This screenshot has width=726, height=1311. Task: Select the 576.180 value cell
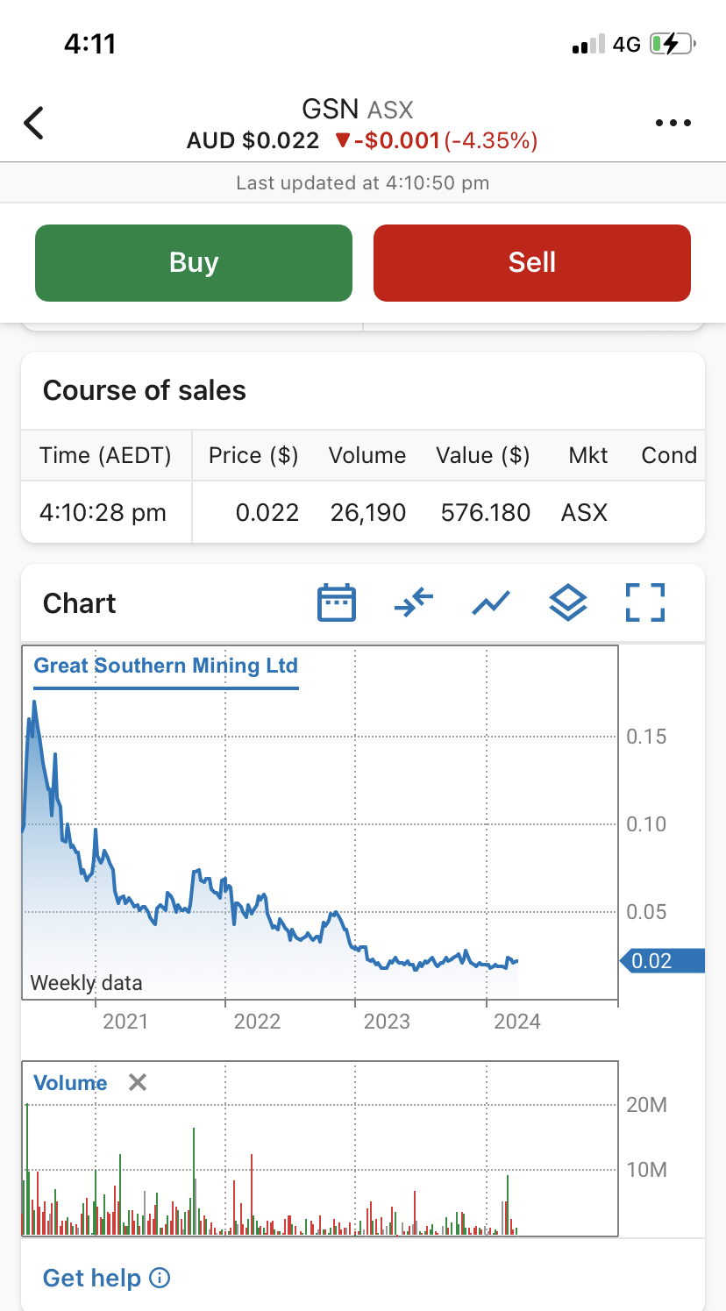click(486, 512)
